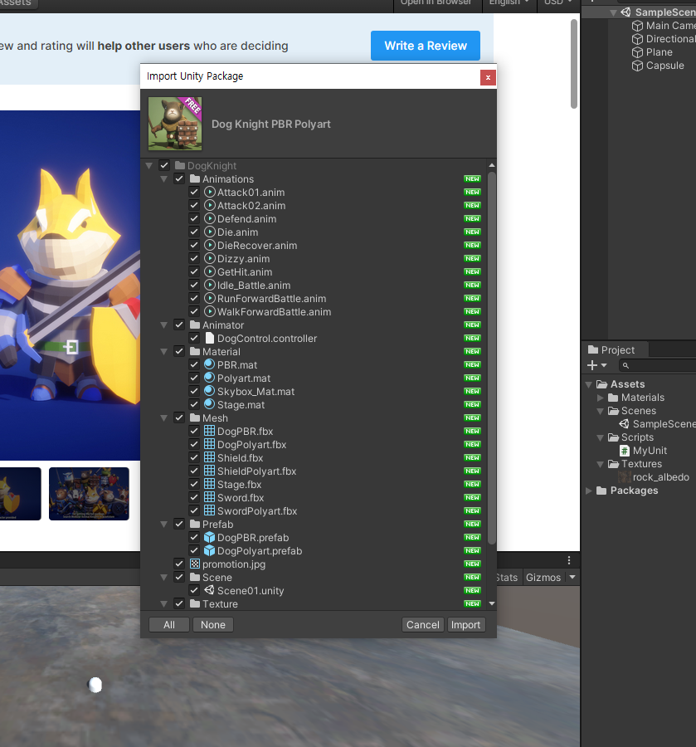Screen dimensions: 696x747
Task: Uncheck the Polyart.mat checkbox
Action: [x=194, y=378]
